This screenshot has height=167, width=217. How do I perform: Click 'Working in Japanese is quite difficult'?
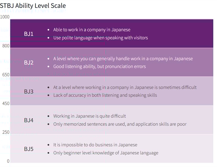pos(90,116)
